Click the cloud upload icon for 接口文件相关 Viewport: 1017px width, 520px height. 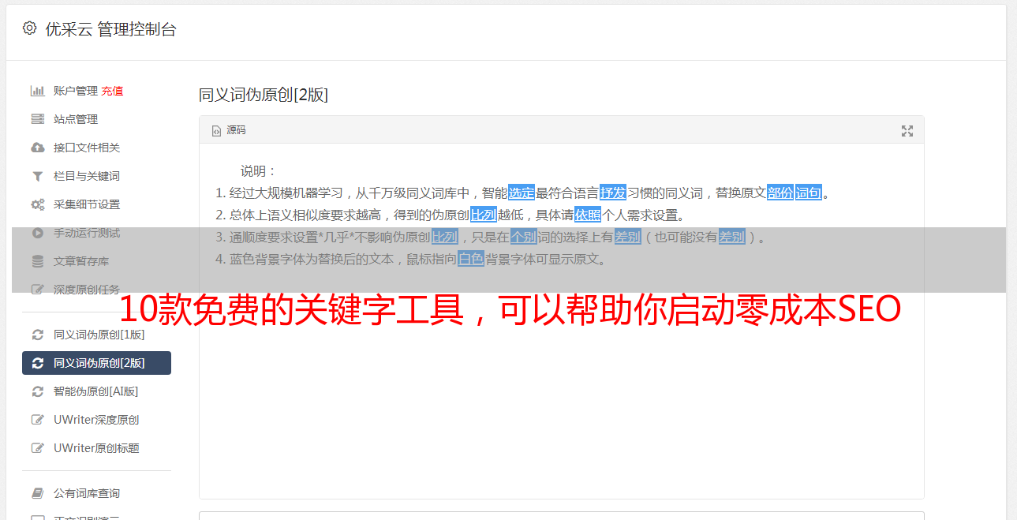coord(38,148)
